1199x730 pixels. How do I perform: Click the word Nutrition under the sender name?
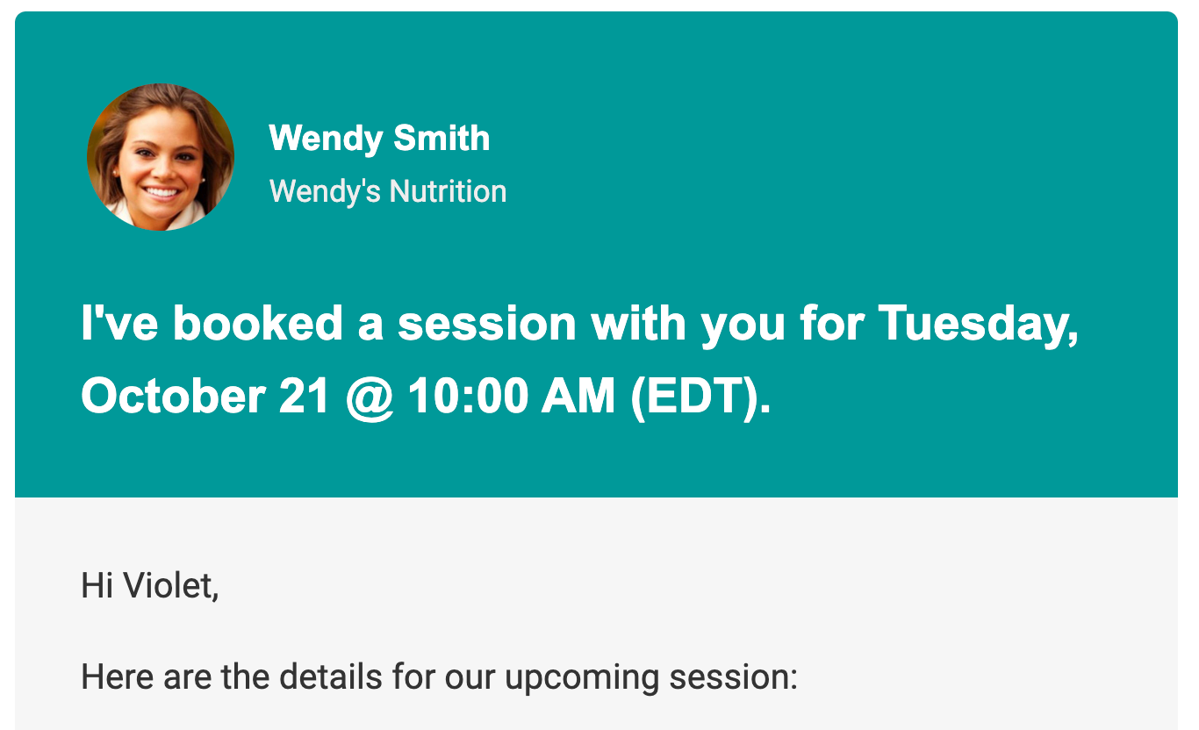tap(448, 191)
